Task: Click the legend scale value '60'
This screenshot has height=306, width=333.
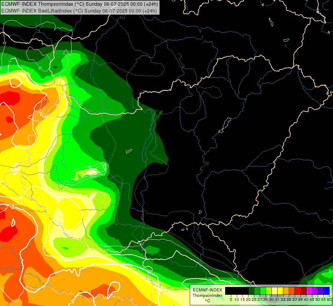Action: click(329, 300)
